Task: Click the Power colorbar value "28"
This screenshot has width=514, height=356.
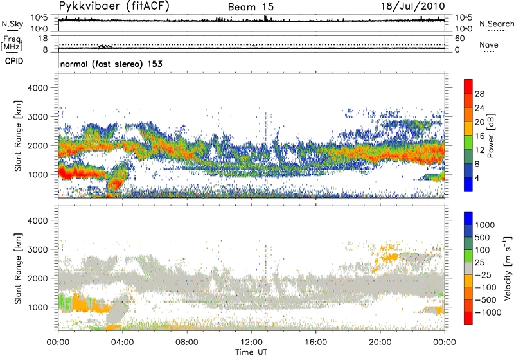Action: click(479, 94)
